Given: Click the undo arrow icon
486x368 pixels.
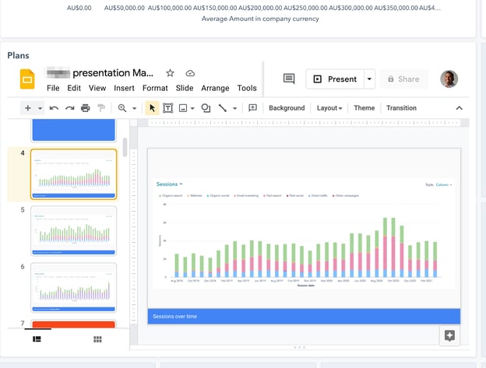Looking at the screenshot, I should tap(54, 108).
